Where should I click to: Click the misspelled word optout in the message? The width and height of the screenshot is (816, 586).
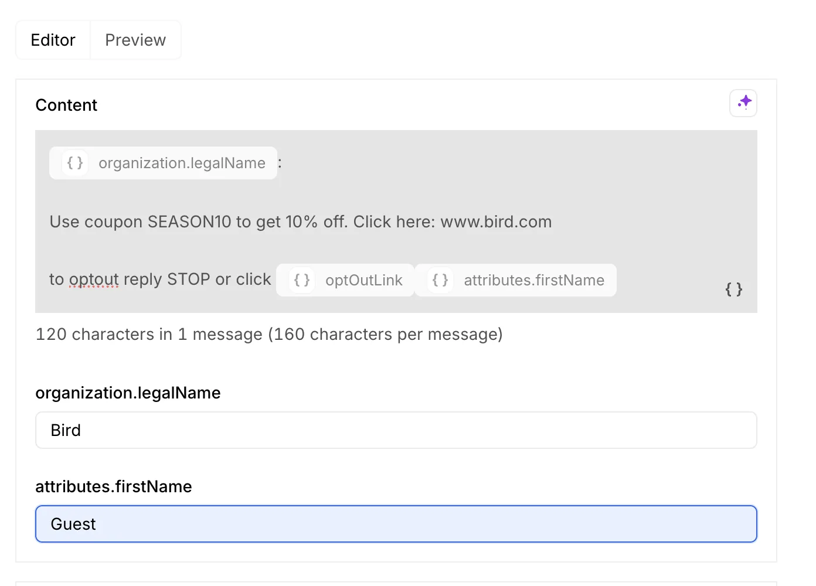coord(94,280)
